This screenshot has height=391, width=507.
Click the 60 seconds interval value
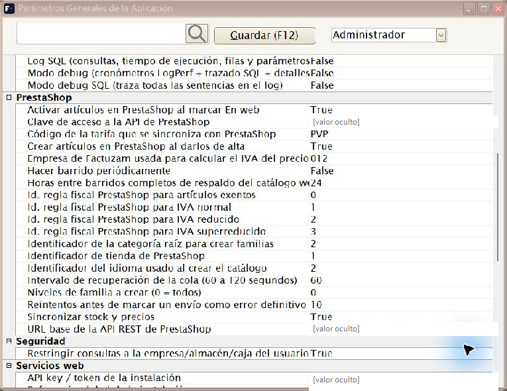tap(316, 280)
